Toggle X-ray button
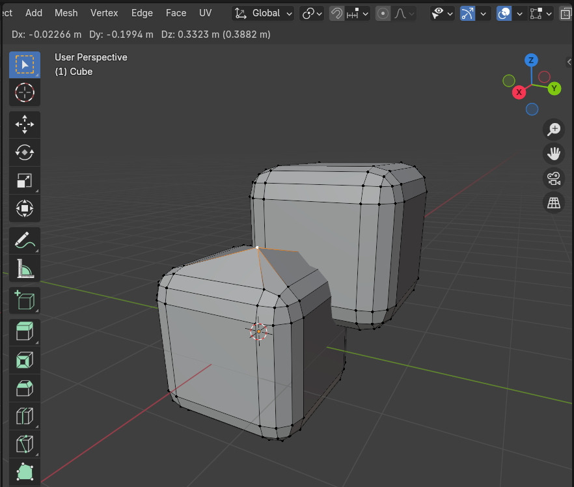The height and width of the screenshot is (487, 574). [x=566, y=14]
